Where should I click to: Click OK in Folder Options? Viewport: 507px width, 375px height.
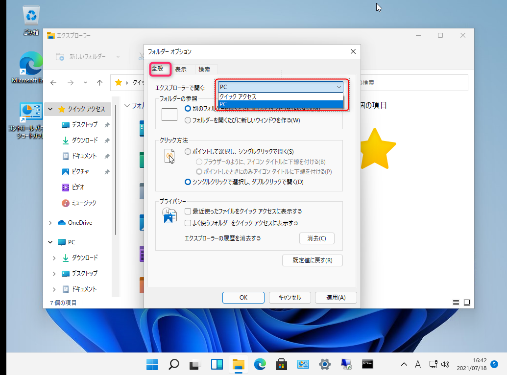click(243, 298)
